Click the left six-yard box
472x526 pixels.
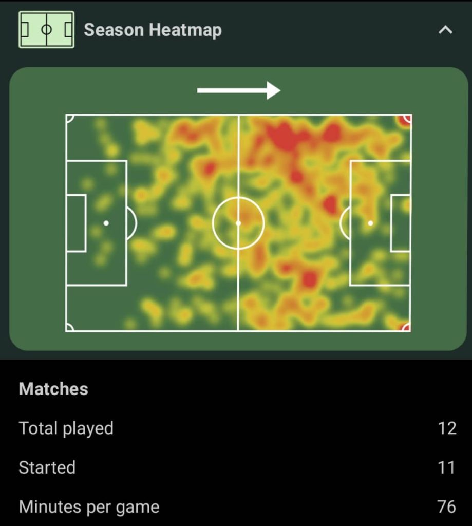pos(76,223)
